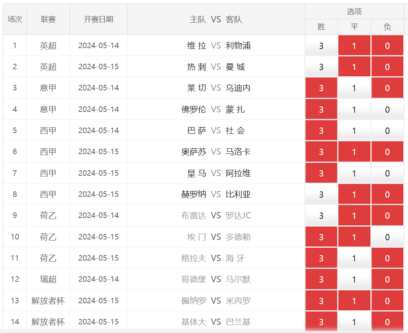Toggle win option 3 for 埃门 VS 多德勒
The height and width of the screenshot is (333, 408).
[321, 237]
